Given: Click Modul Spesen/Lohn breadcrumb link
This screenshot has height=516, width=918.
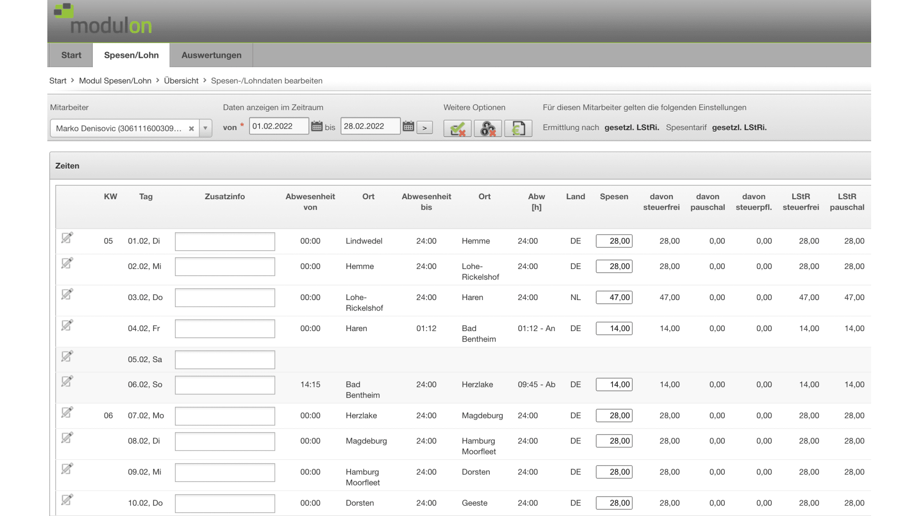Looking at the screenshot, I should click(x=115, y=81).
